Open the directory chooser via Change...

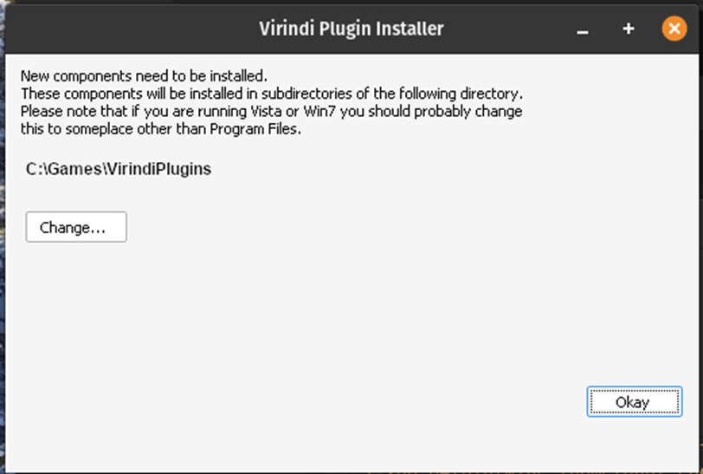[x=76, y=227]
